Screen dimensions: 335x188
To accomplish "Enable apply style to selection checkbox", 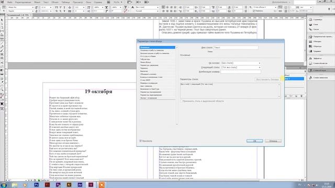I will pyautogui.click(x=181, y=101).
